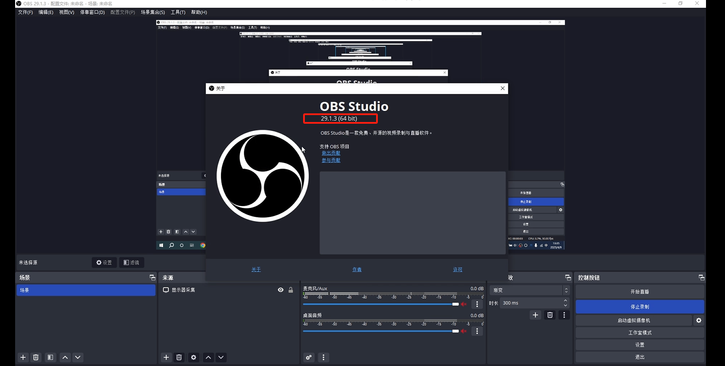This screenshot has width=725, height=366.
Task: Open source properties gear in the 来源 panel toolbar
Action: click(193, 357)
